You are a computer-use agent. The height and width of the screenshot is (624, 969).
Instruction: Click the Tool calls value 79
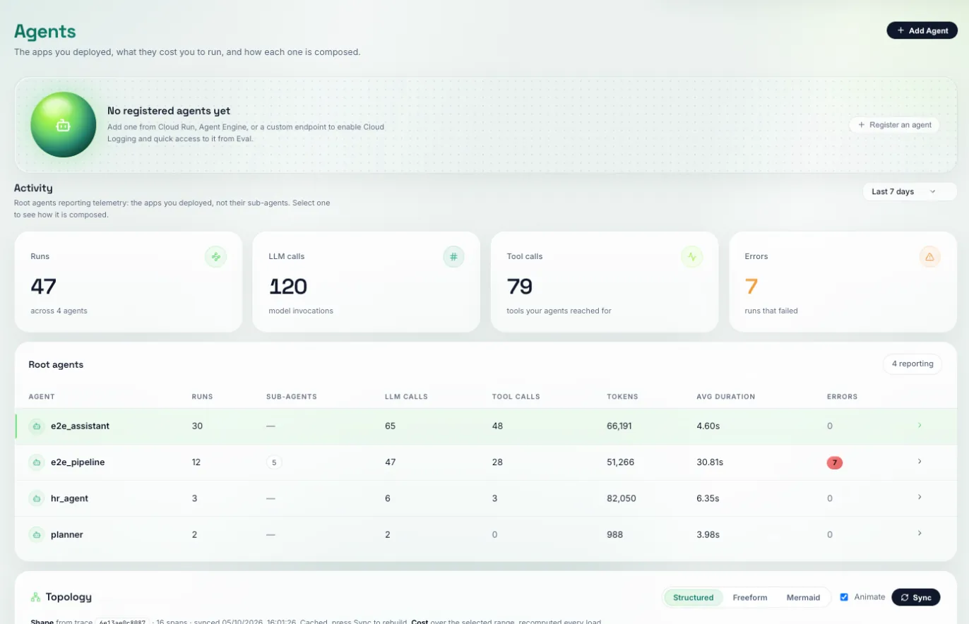pyautogui.click(x=520, y=287)
